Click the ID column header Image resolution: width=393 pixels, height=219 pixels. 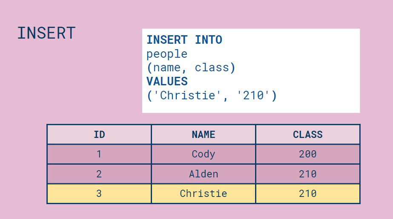pyautogui.click(x=99, y=135)
